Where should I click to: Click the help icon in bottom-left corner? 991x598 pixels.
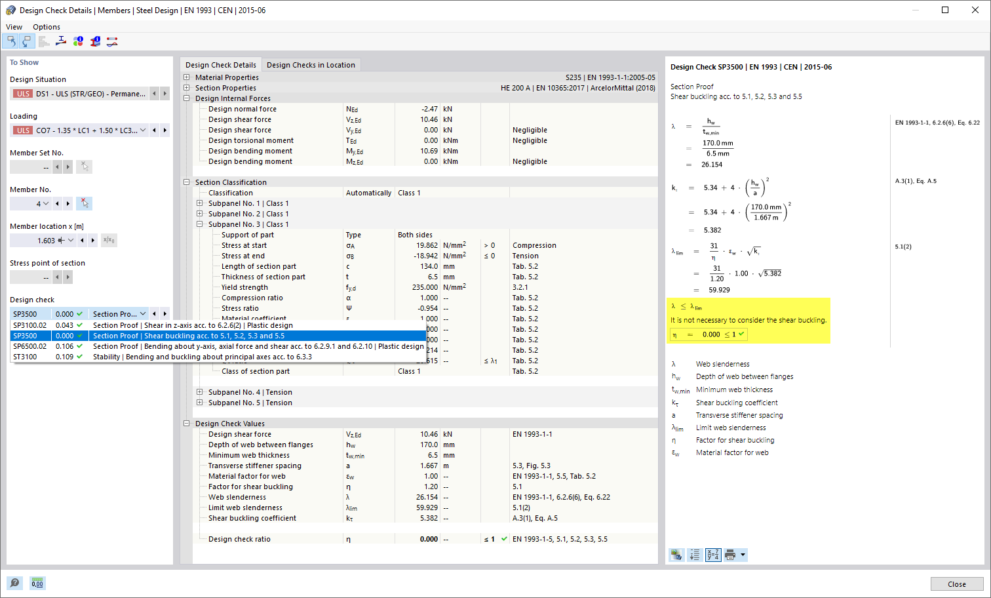14,583
